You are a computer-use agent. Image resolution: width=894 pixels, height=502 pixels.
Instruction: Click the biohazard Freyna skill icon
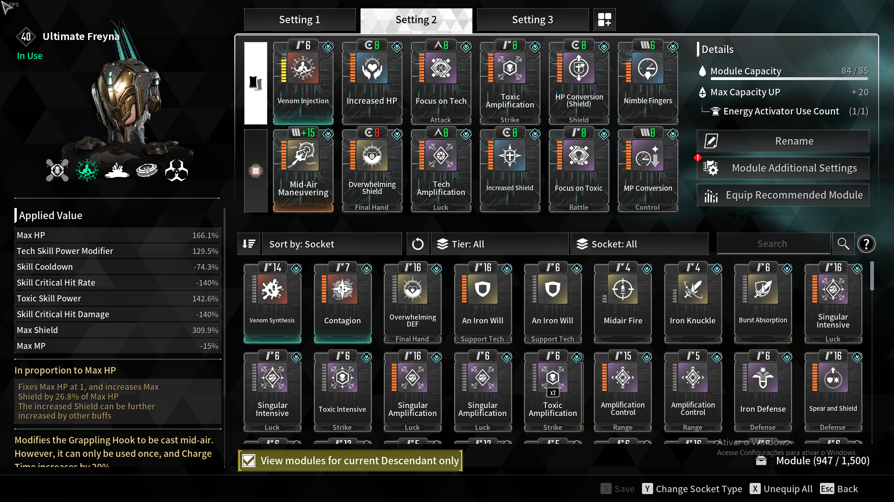(x=176, y=170)
